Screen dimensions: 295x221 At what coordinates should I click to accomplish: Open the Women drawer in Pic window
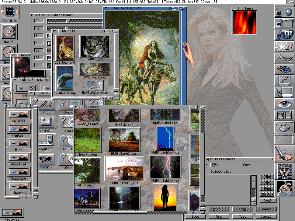[x=18, y=186]
